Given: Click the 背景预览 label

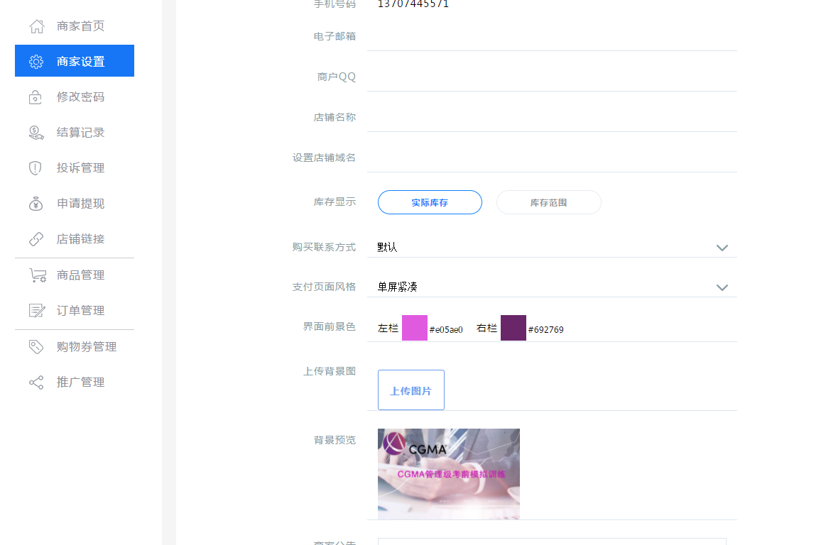Looking at the screenshot, I should pos(335,440).
